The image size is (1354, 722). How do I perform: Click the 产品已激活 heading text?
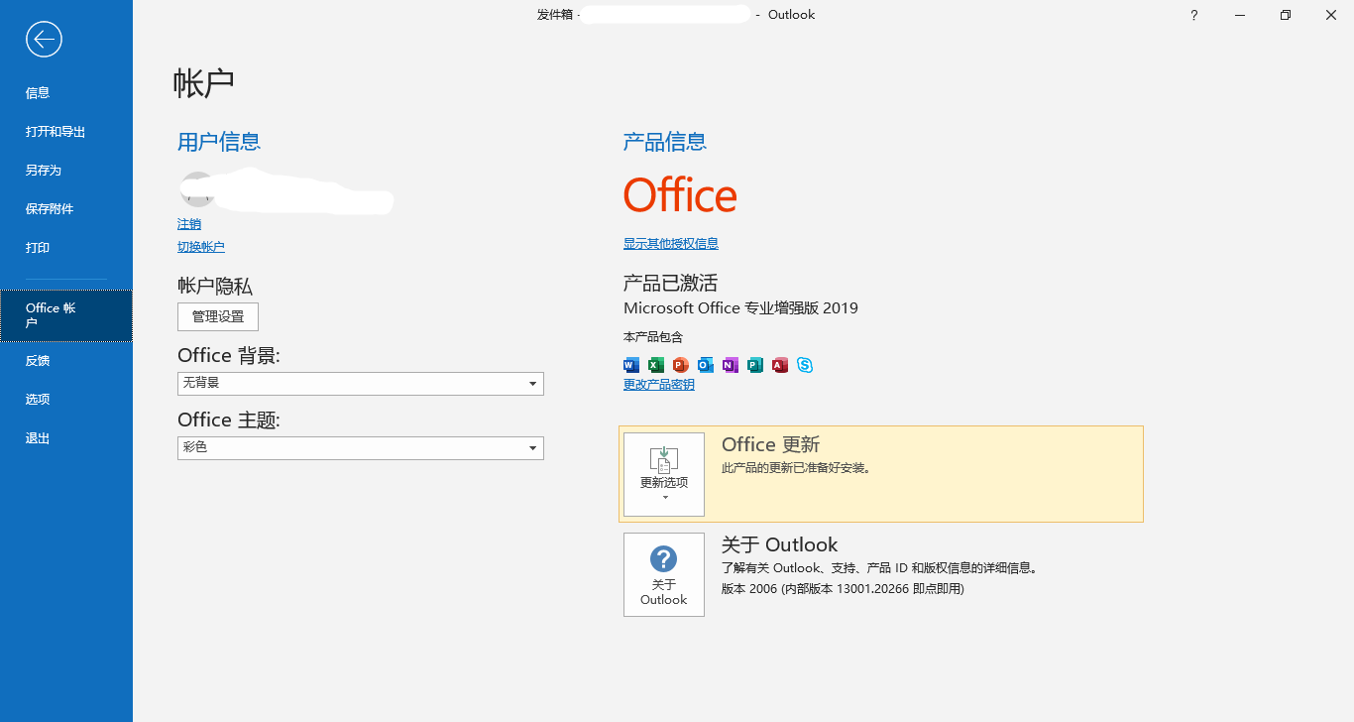(x=670, y=283)
